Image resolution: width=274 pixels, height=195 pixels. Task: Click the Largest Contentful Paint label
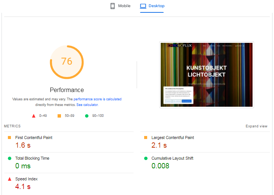click(x=173, y=138)
